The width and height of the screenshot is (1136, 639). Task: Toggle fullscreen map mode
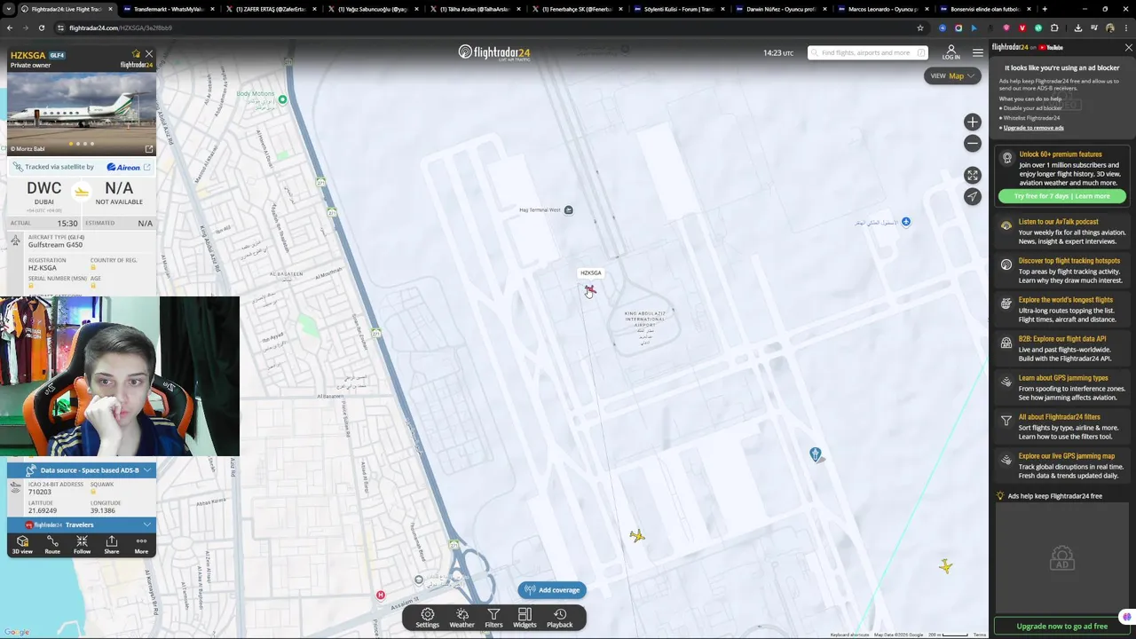click(973, 176)
